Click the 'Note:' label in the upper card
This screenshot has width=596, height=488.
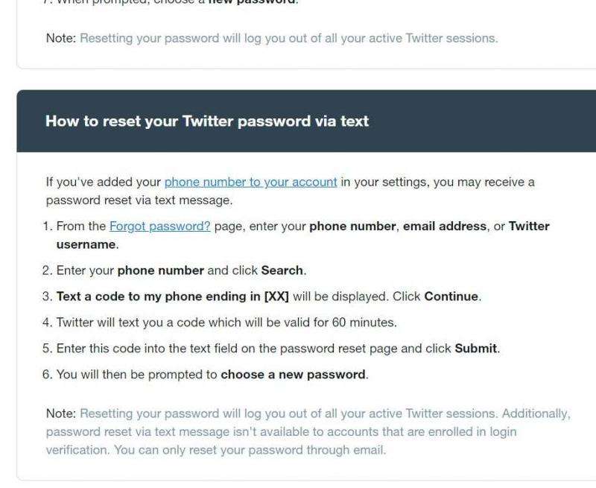click(x=61, y=37)
